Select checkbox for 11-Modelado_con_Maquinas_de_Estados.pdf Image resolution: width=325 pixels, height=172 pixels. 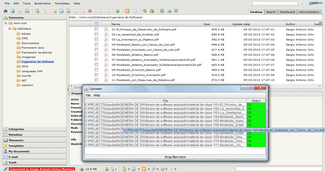(x=96, y=80)
